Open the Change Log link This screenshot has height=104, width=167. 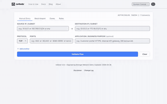[x=89, y=70]
